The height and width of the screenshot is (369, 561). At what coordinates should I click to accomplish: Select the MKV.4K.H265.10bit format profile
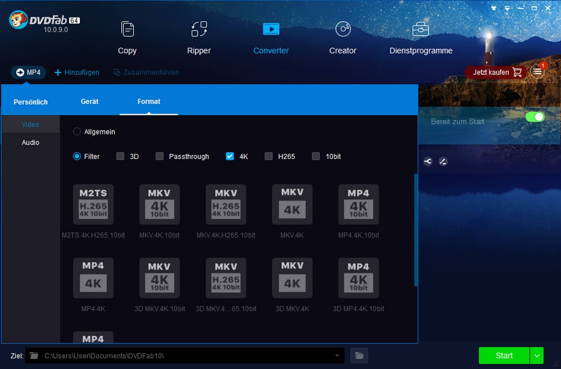[226, 211]
